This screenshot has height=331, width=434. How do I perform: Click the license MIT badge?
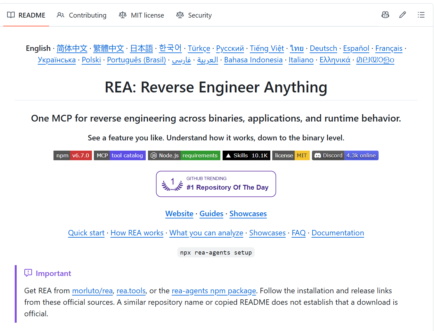tap(291, 155)
